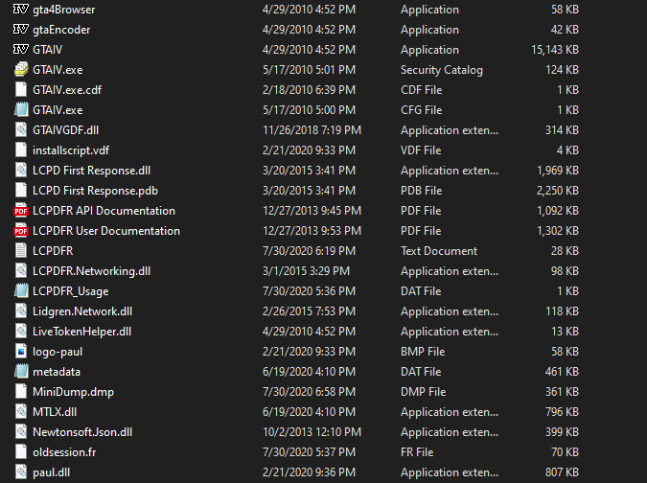
Task: Click the gta4Browser application icon
Action: click(x=21, y=10)
